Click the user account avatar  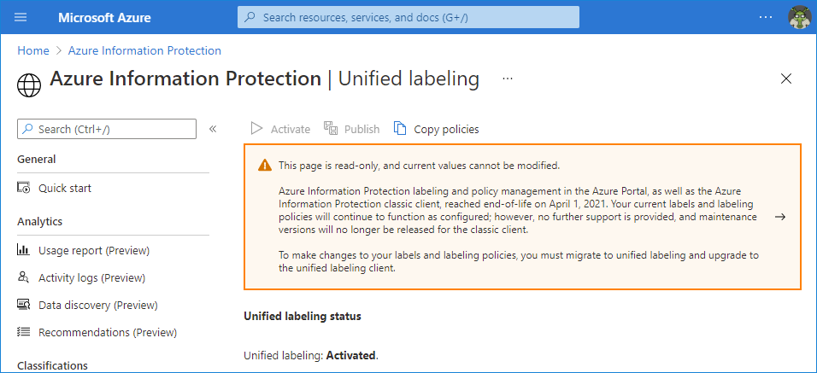tap(799, 18)
